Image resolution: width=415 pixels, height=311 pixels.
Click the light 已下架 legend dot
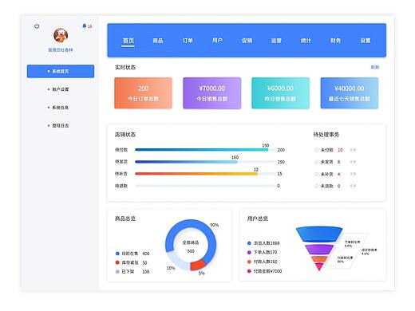pyautogui.click(x=117, y=272)
